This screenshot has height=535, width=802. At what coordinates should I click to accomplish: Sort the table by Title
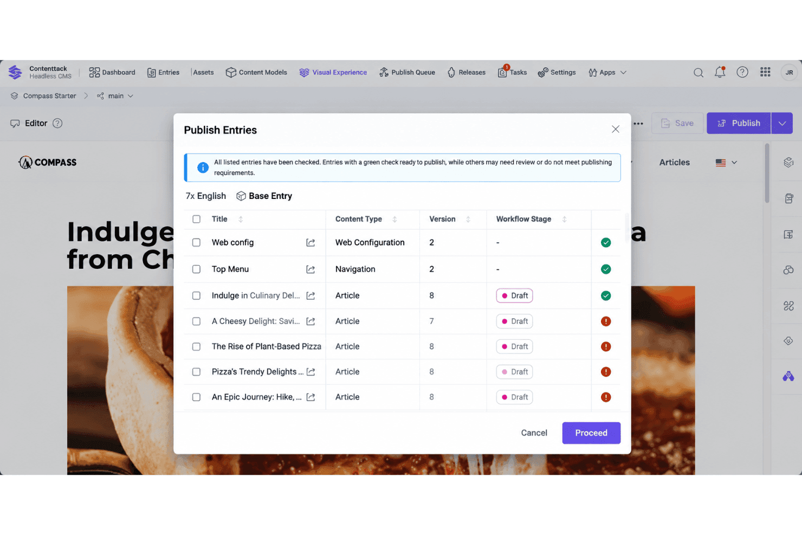click(241, 219)
